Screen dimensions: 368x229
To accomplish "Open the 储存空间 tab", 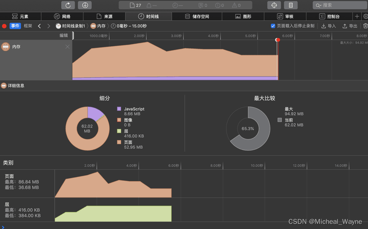I will click(x=196, y=17).
